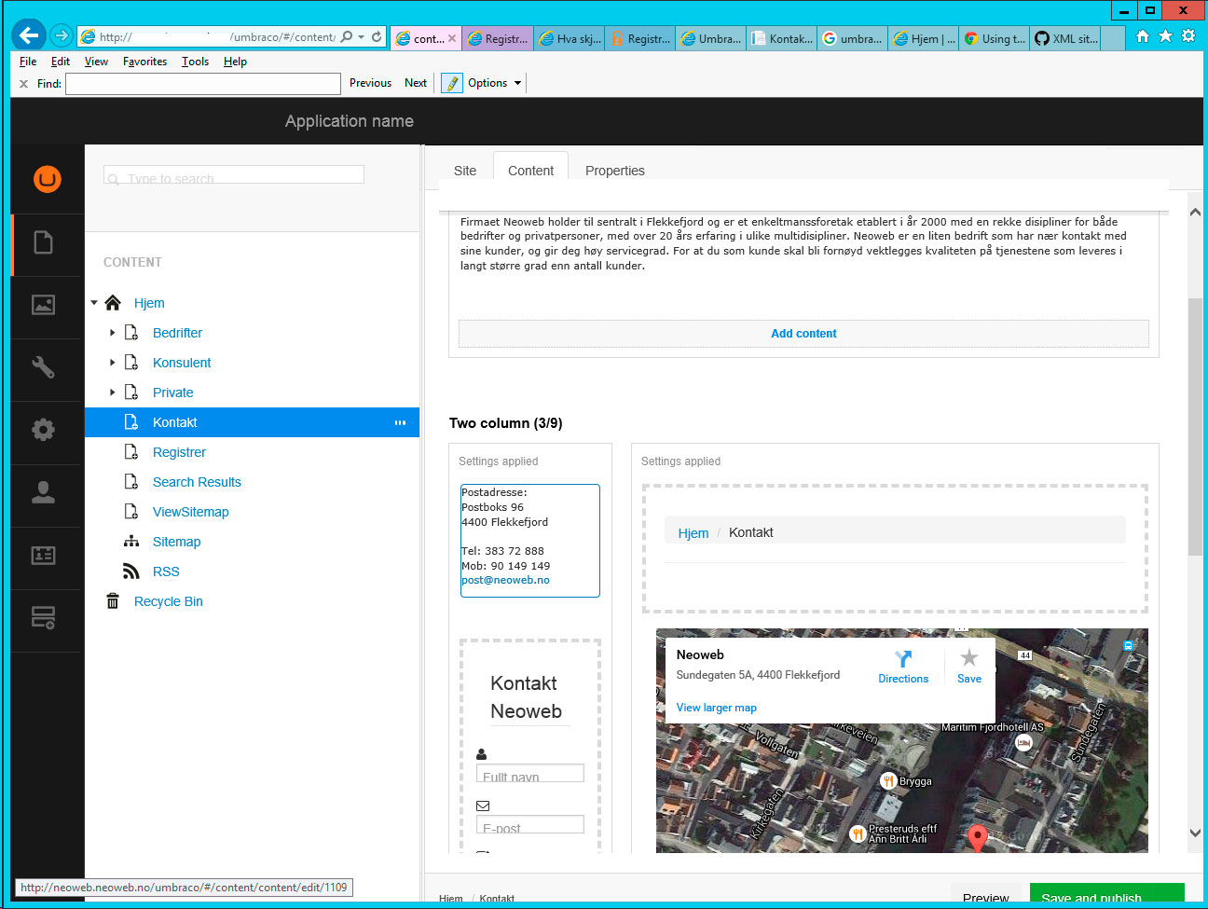Open View larger map link
This screenshot has width=1208, height=909.
(716, 708)
